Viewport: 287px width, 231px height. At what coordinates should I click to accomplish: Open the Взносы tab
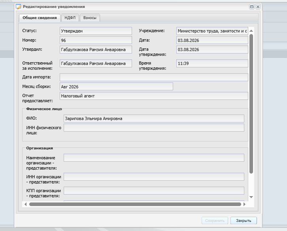[90, 18]
